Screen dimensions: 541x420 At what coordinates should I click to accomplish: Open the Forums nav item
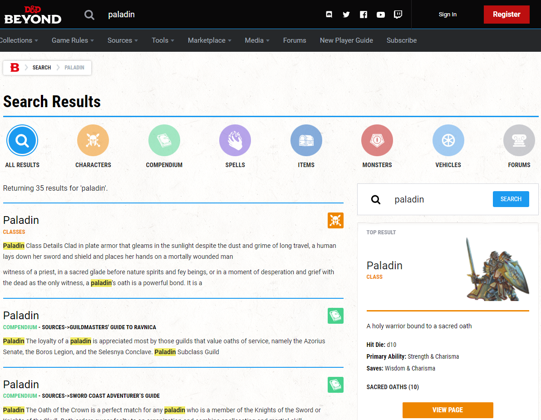295,40
